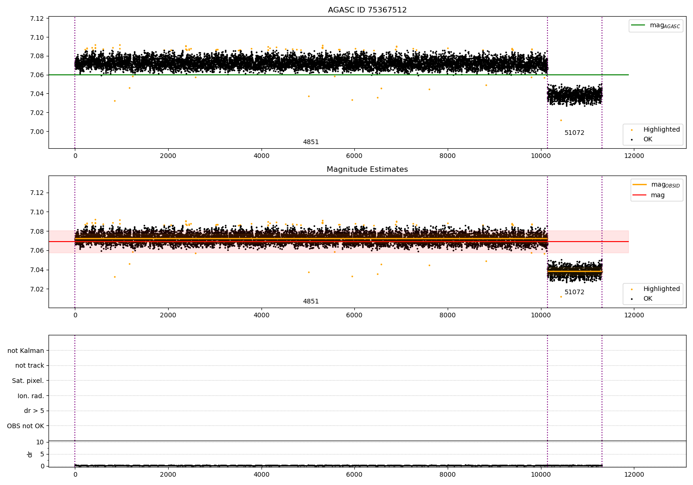The height and width of the screenshot is (485, 693).
Task: Click the 'Sat. pixel.' row label
Action: (x=28, y=381)
